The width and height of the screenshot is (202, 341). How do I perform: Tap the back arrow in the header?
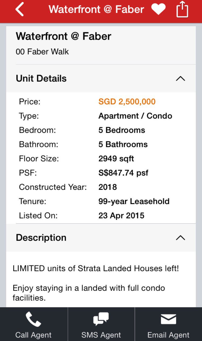20,10
